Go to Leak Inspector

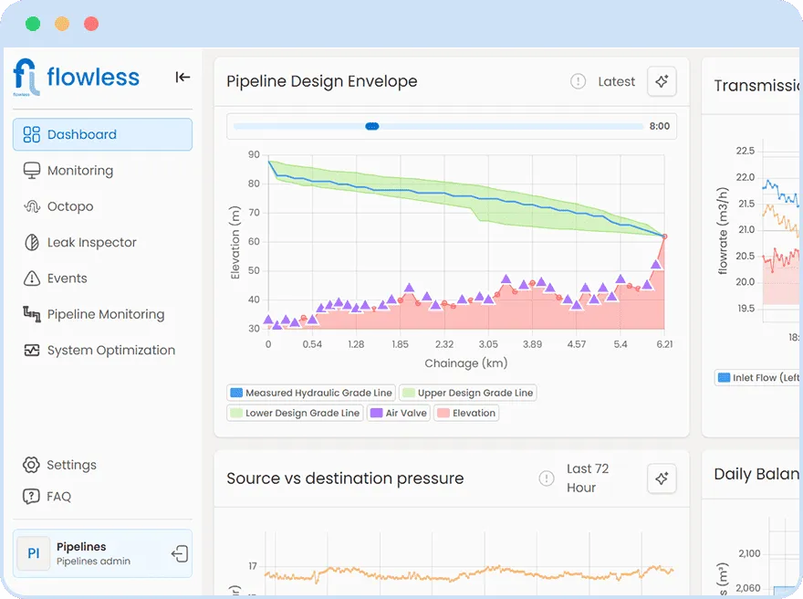pyautogui.click(x=91, y=243)
